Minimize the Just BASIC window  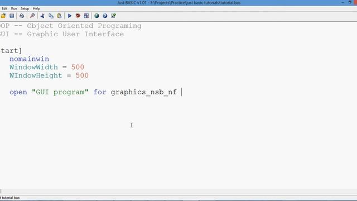click(x=342, y=2)
